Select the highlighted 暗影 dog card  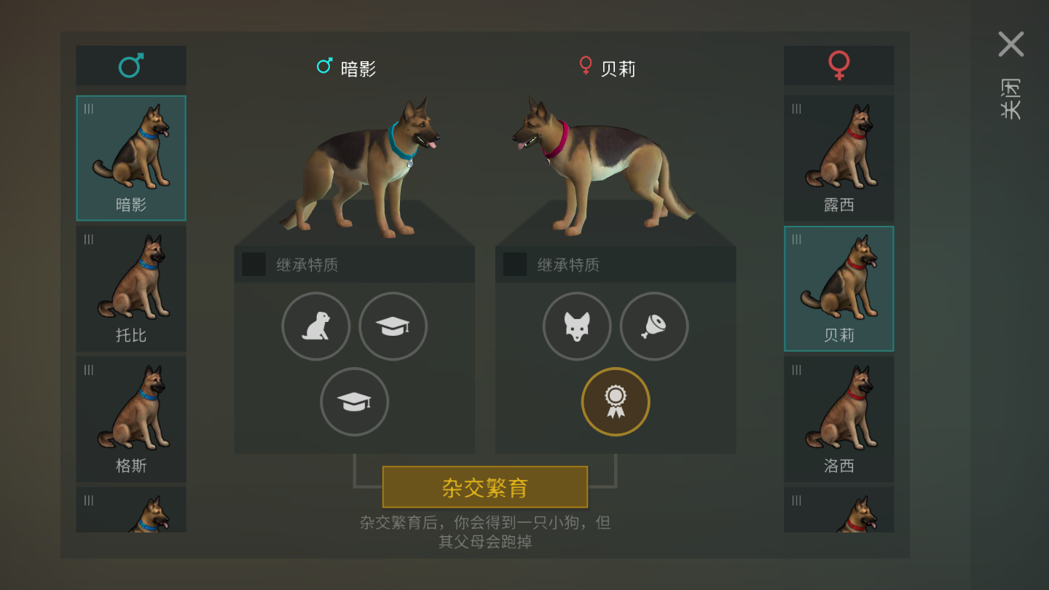131,158
